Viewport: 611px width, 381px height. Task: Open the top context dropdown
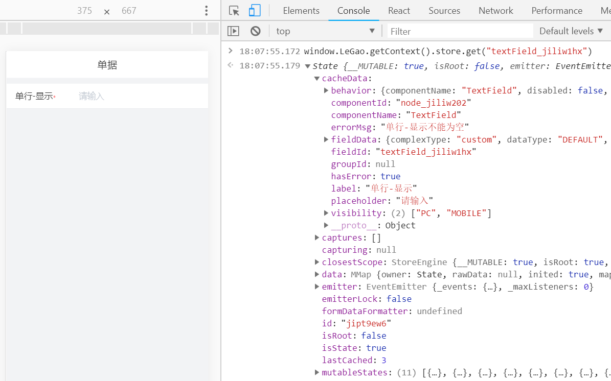[326, 31]
